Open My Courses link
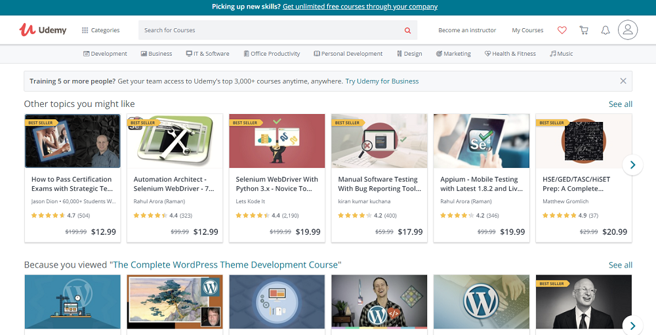This screenshot has width=656, height=335. tap(527, 30)
